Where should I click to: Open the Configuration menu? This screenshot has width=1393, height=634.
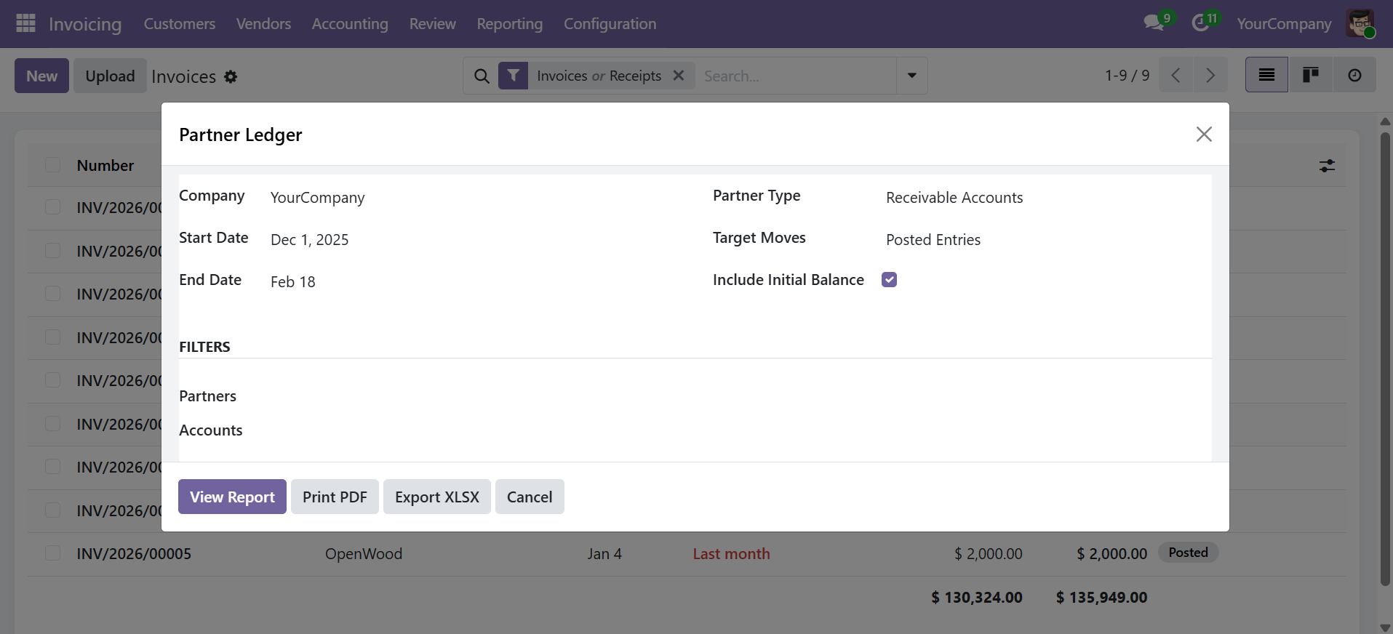pos(610,24)
